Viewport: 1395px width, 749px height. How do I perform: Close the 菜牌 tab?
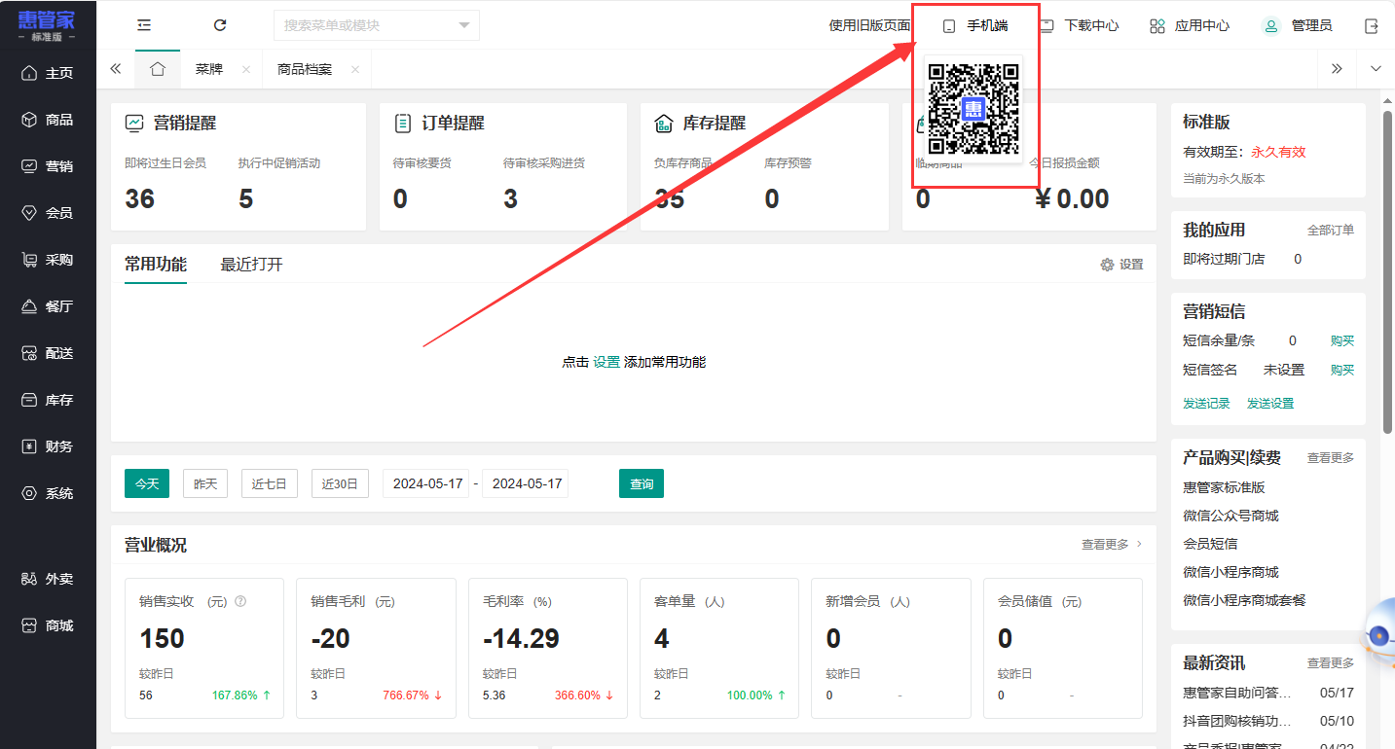click(x=246, y=70)
